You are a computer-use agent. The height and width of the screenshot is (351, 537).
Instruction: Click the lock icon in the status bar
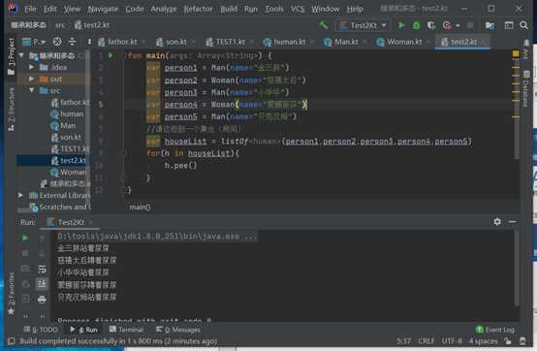(x=508, y=341)
